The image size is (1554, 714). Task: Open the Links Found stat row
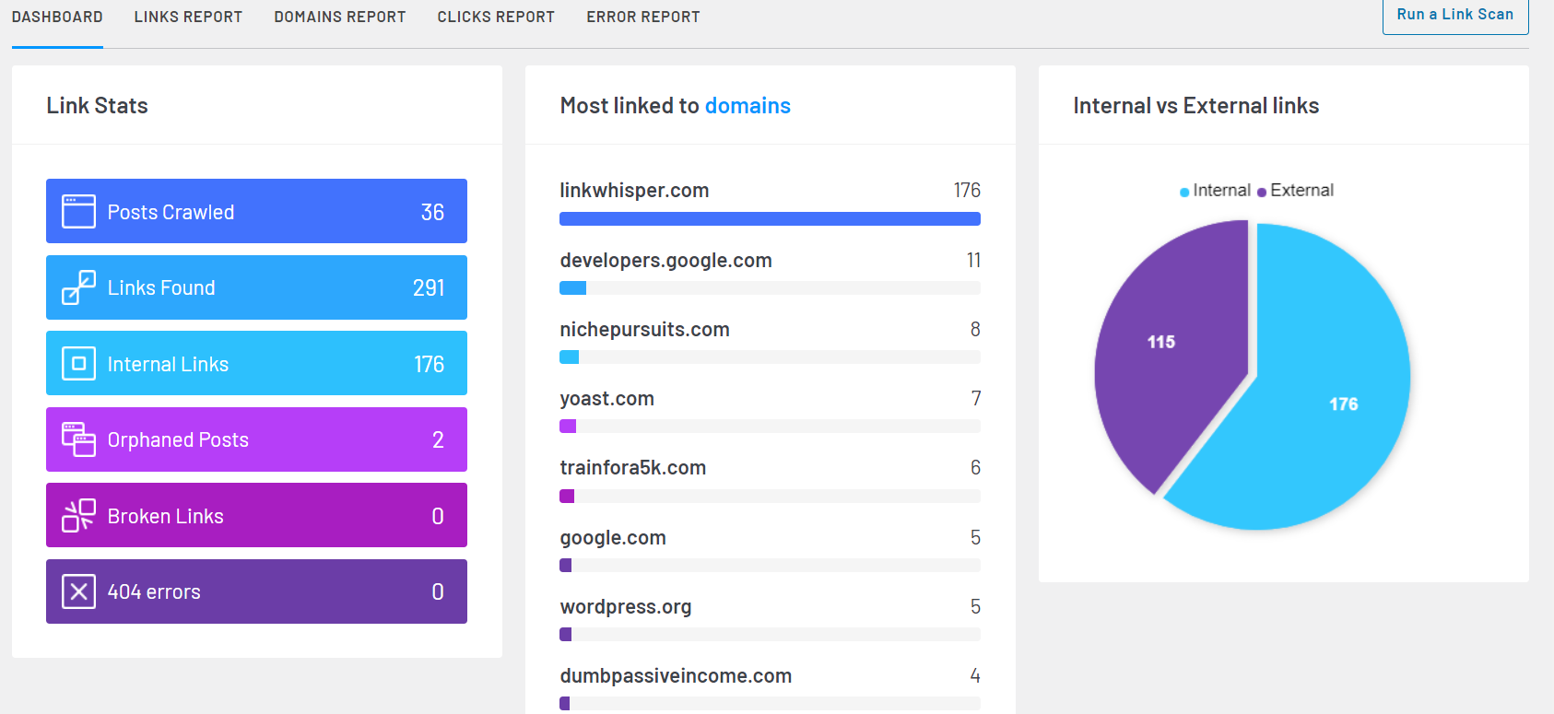tap(256, 287)
